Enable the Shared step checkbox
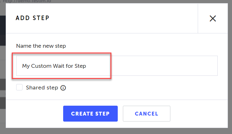This screenshot has height=134, width=232. (x=20, y=88)
